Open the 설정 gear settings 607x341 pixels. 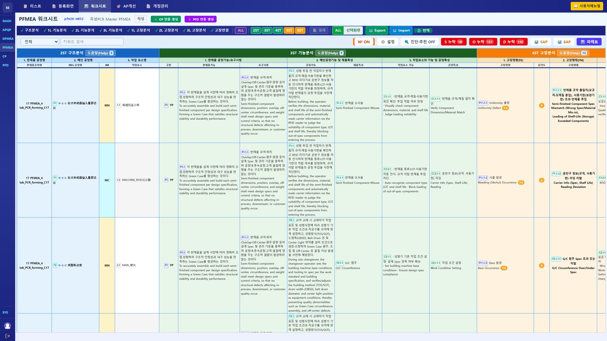pyautogui.click(x=388, y=42)
